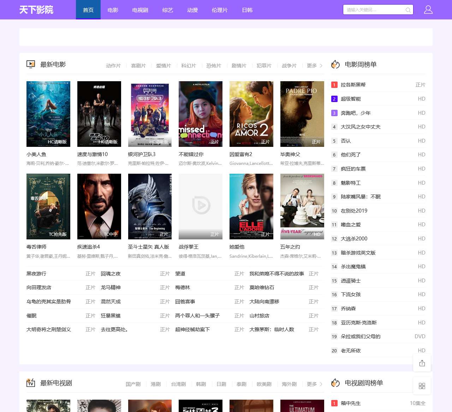Expand 更多 in the TV series categories
The height and width of the screenshot is (412, 452).
[x=314, y=384]
